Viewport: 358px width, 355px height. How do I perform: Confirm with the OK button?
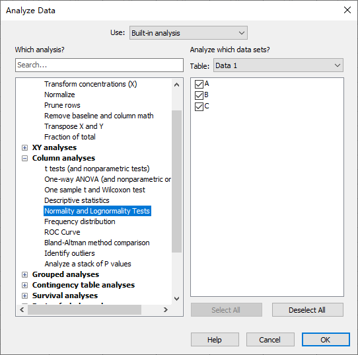click(x=326, y=340)
